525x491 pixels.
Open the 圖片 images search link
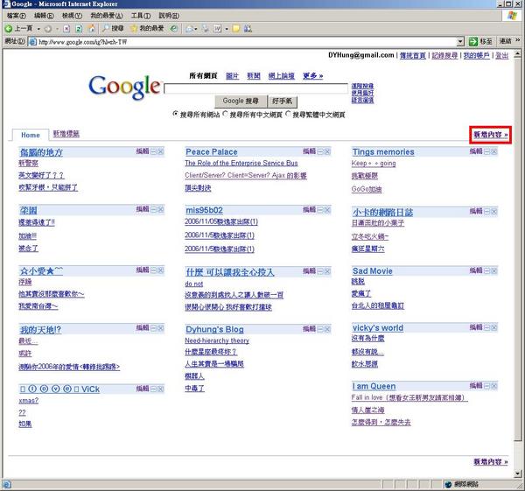[x=232, y=75]
